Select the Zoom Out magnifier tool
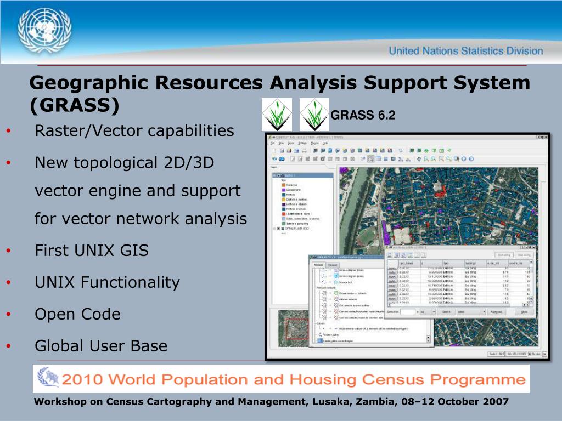 [x=434, y=159]
